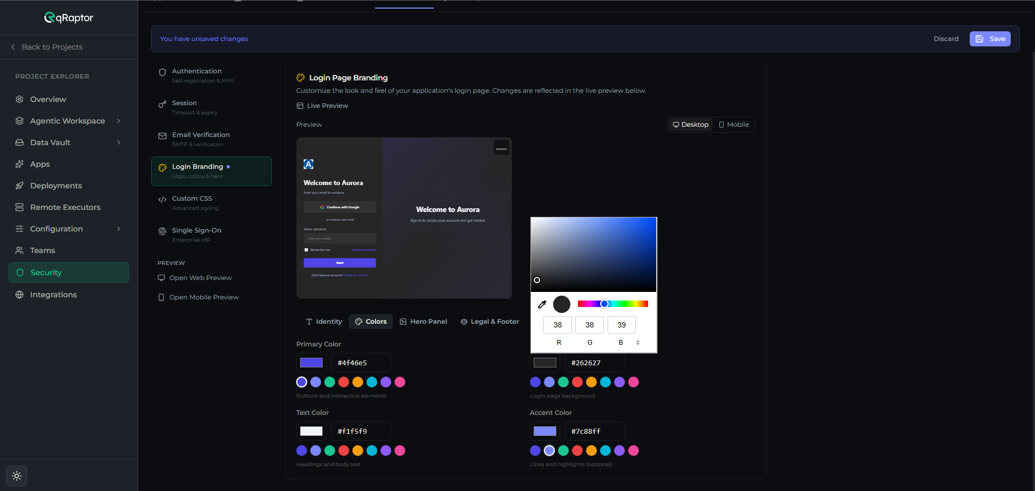1035x491 pixels.
Task: Click the B value field showing 39
Action: (x=622, y=325)
